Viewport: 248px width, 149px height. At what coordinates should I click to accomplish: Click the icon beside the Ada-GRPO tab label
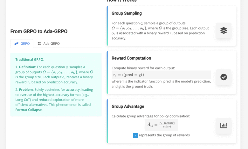(x=39, y=43)
